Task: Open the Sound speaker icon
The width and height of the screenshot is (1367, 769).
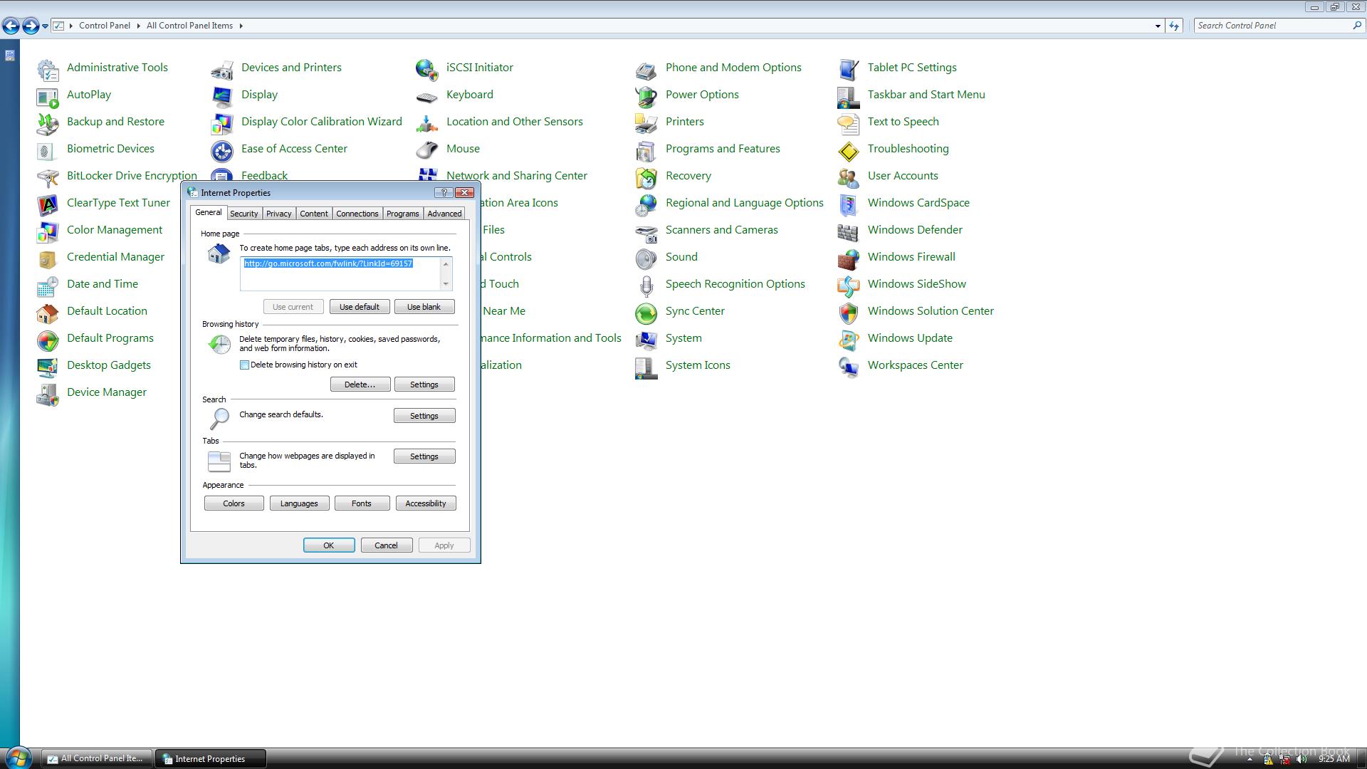Action: pyautogui.click(x=646, y=258)
